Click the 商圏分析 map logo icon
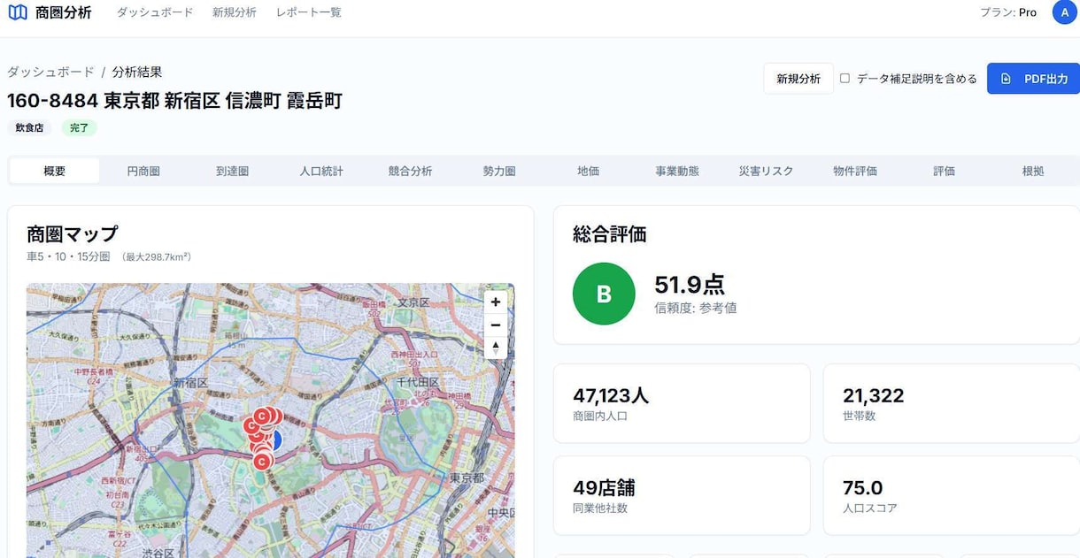The image size is (1080, 558). tap(17, 12)
